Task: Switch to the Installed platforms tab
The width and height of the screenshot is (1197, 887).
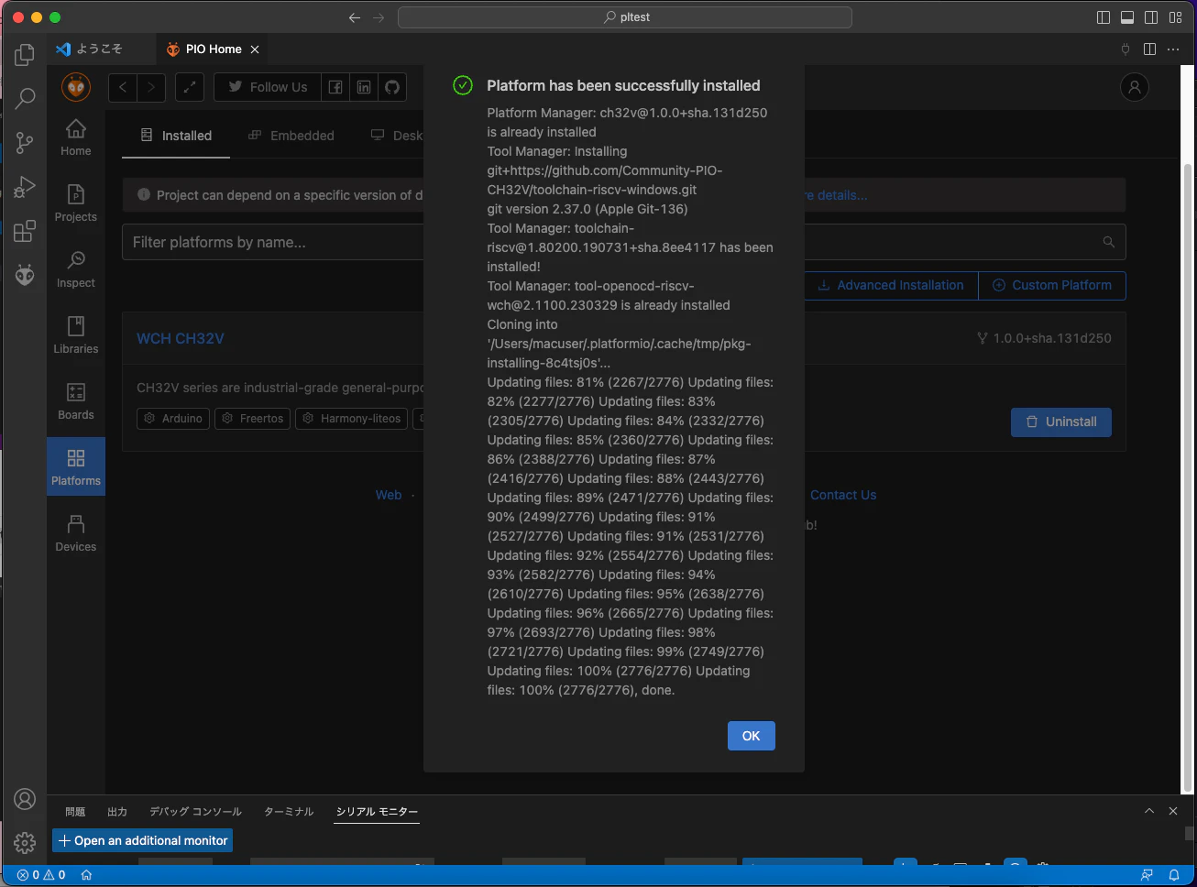Action: [176, 136]
